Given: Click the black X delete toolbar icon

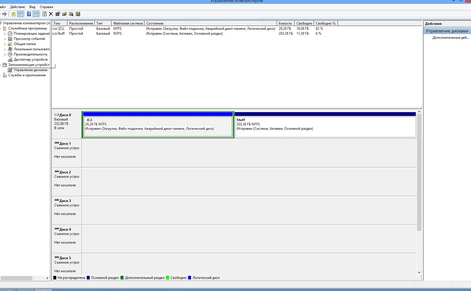Looking at the screenshot, I should pyautogui.click(x=51, y=14).
